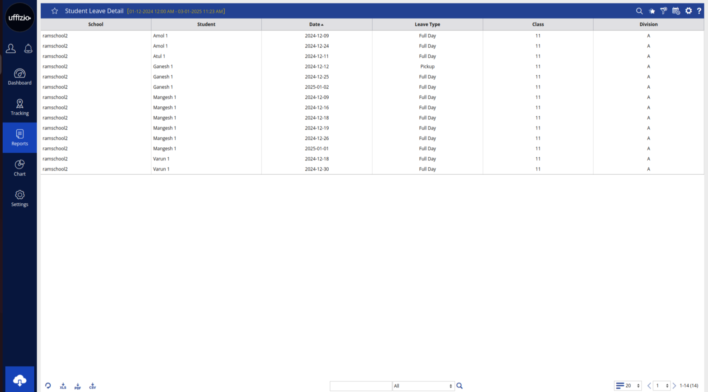Screen dimensions: 708x392
Task: Open the filter funnel icon
Action: point(664,11)
